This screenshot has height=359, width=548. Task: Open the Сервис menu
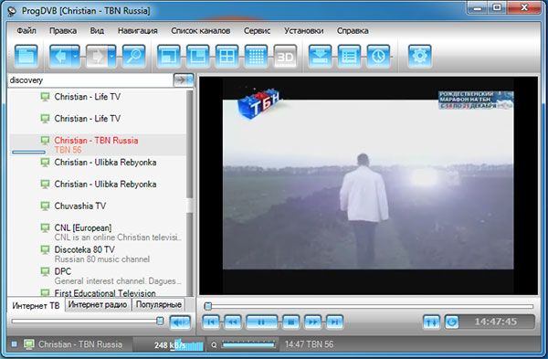pos(257,31)
